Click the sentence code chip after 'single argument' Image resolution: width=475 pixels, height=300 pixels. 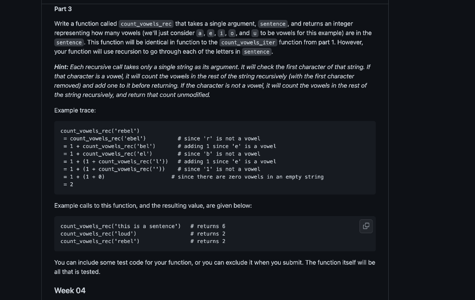click(x=273, y=24)
